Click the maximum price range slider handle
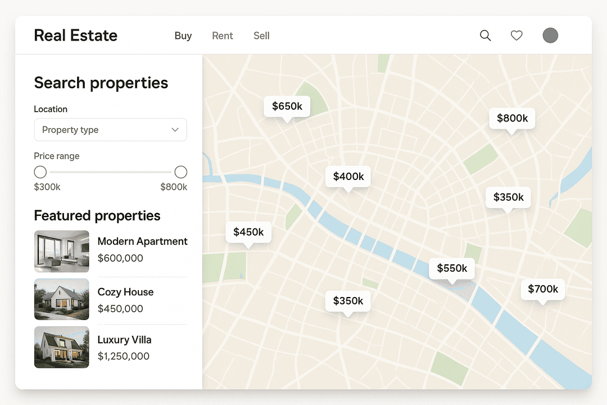 (x=180, y=172)
